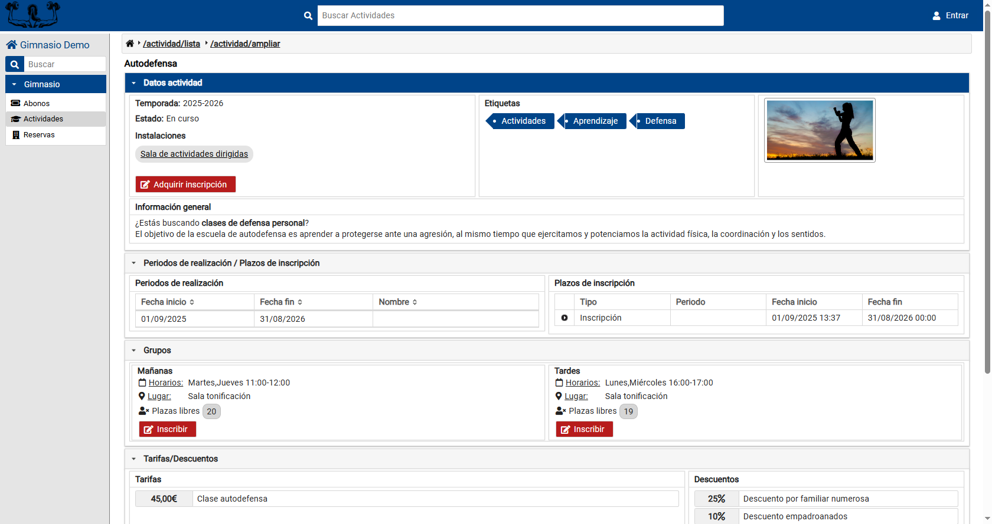Click the sidebar search magnifier button

tap(15, 64)
